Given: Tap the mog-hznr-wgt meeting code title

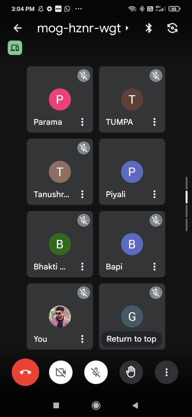Looking at the screenshot, I should click(79, 28).
